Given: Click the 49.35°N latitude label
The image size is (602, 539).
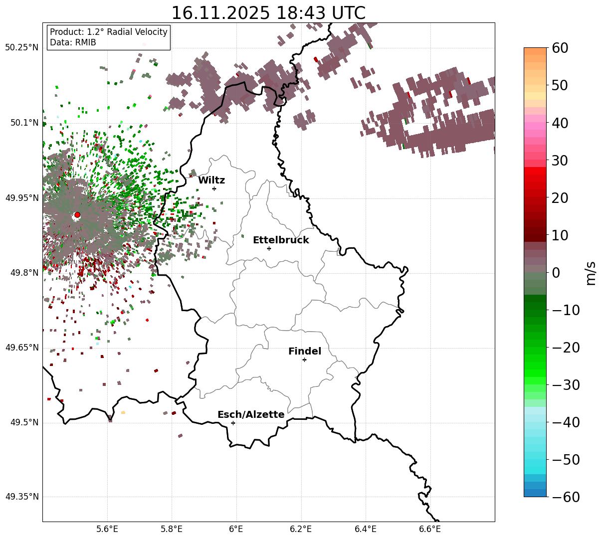Looking at the screenshot, I should (x=22, y=497).
